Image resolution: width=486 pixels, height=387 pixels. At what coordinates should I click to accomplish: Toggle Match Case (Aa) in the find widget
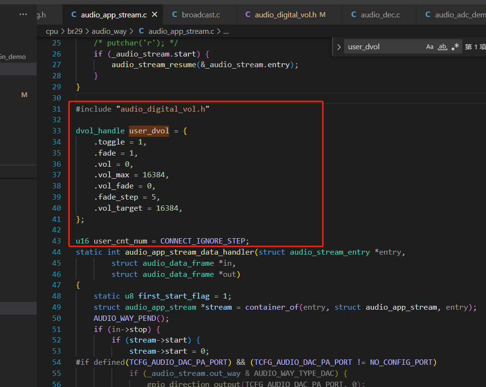tap(430, 47)
